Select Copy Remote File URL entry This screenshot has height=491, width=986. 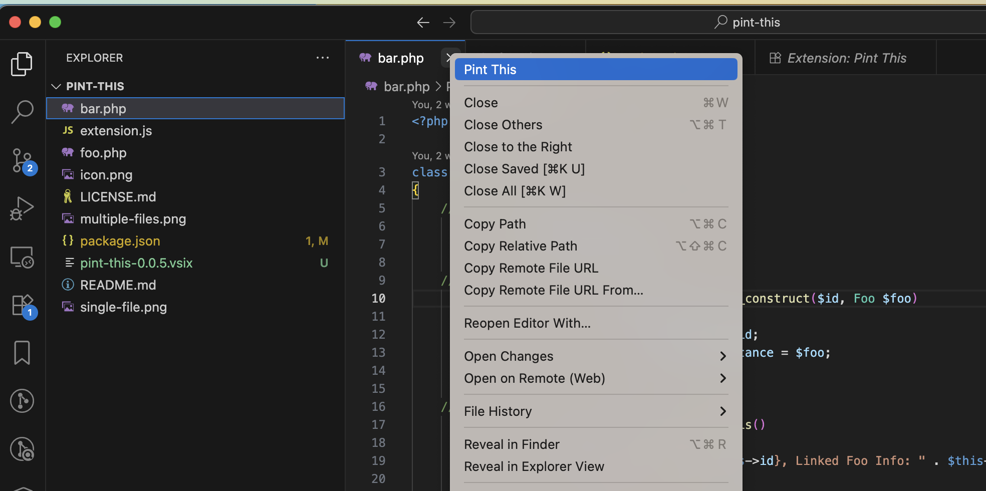[596, 268]
